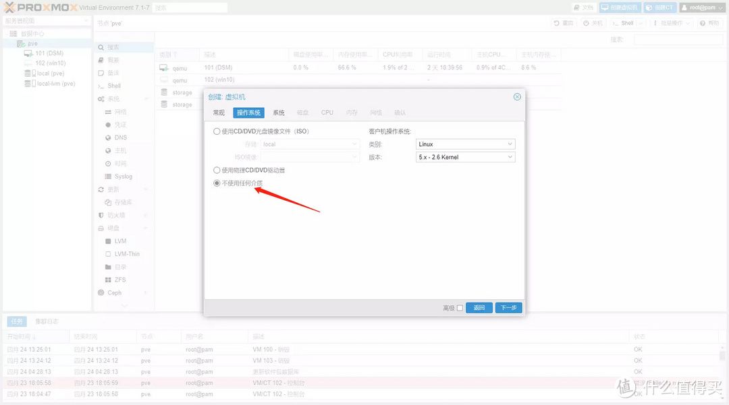
Task: Click the 关机 shutdown toolbar button
Action: tap(593, 23)
